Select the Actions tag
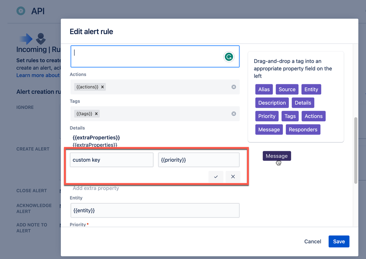Viewport: 366px width, 259px height. pos(314,116)
